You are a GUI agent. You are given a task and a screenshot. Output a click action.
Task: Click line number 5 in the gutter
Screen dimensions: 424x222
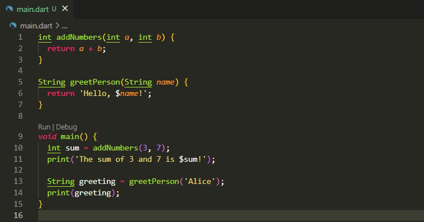click(x=20, y=82)
